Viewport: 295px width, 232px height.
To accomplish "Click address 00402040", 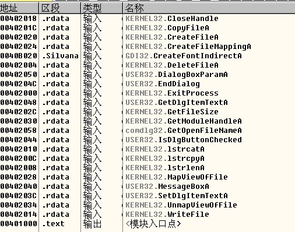I will 19,187.
